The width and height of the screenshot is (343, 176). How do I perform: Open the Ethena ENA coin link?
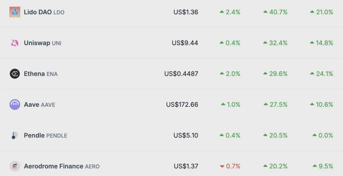pyautogui.click(x=41, y=74)
